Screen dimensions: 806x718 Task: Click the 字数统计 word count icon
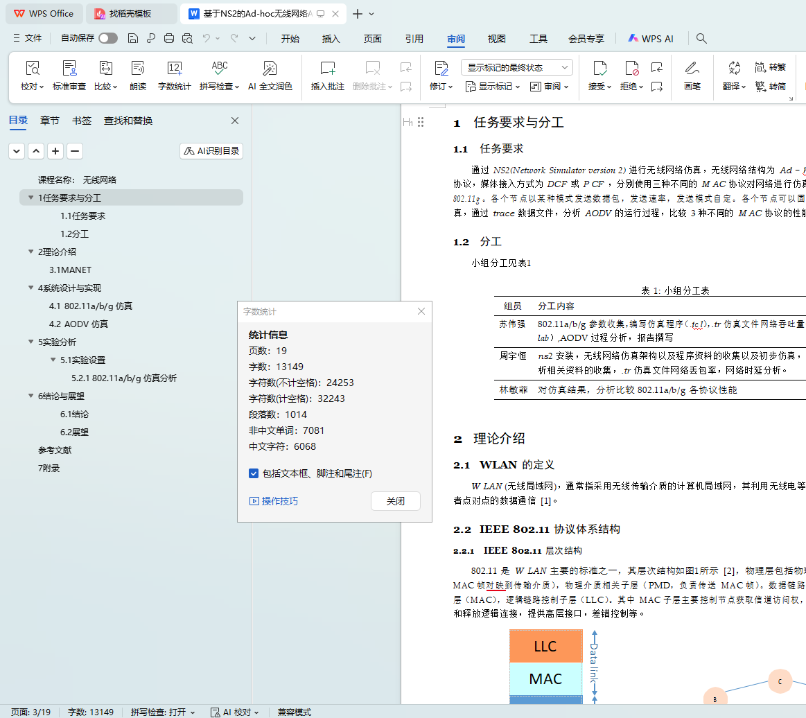click(x=174, y=69)
